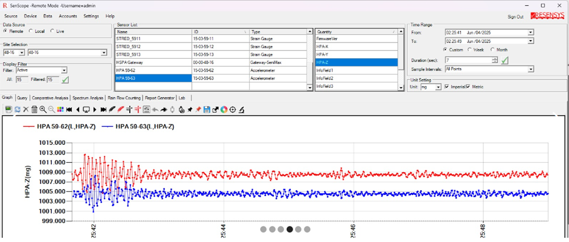Image resolution: width=569 pixels, height=242 pixels.
Task: Open the Accounts menu
Action: pyautogui.click(x=67, y=16)
